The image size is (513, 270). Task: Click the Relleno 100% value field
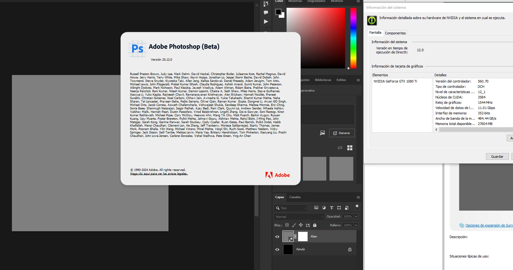(x=348, y=225)
